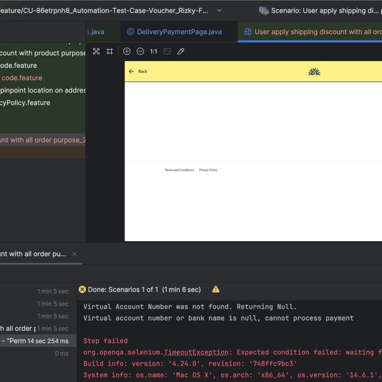
Task: Open the git branch dropdown chevron
Action: tap(219, 10)
